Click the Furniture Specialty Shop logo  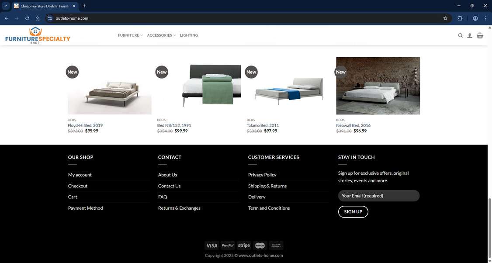click(x=38, y=35)
